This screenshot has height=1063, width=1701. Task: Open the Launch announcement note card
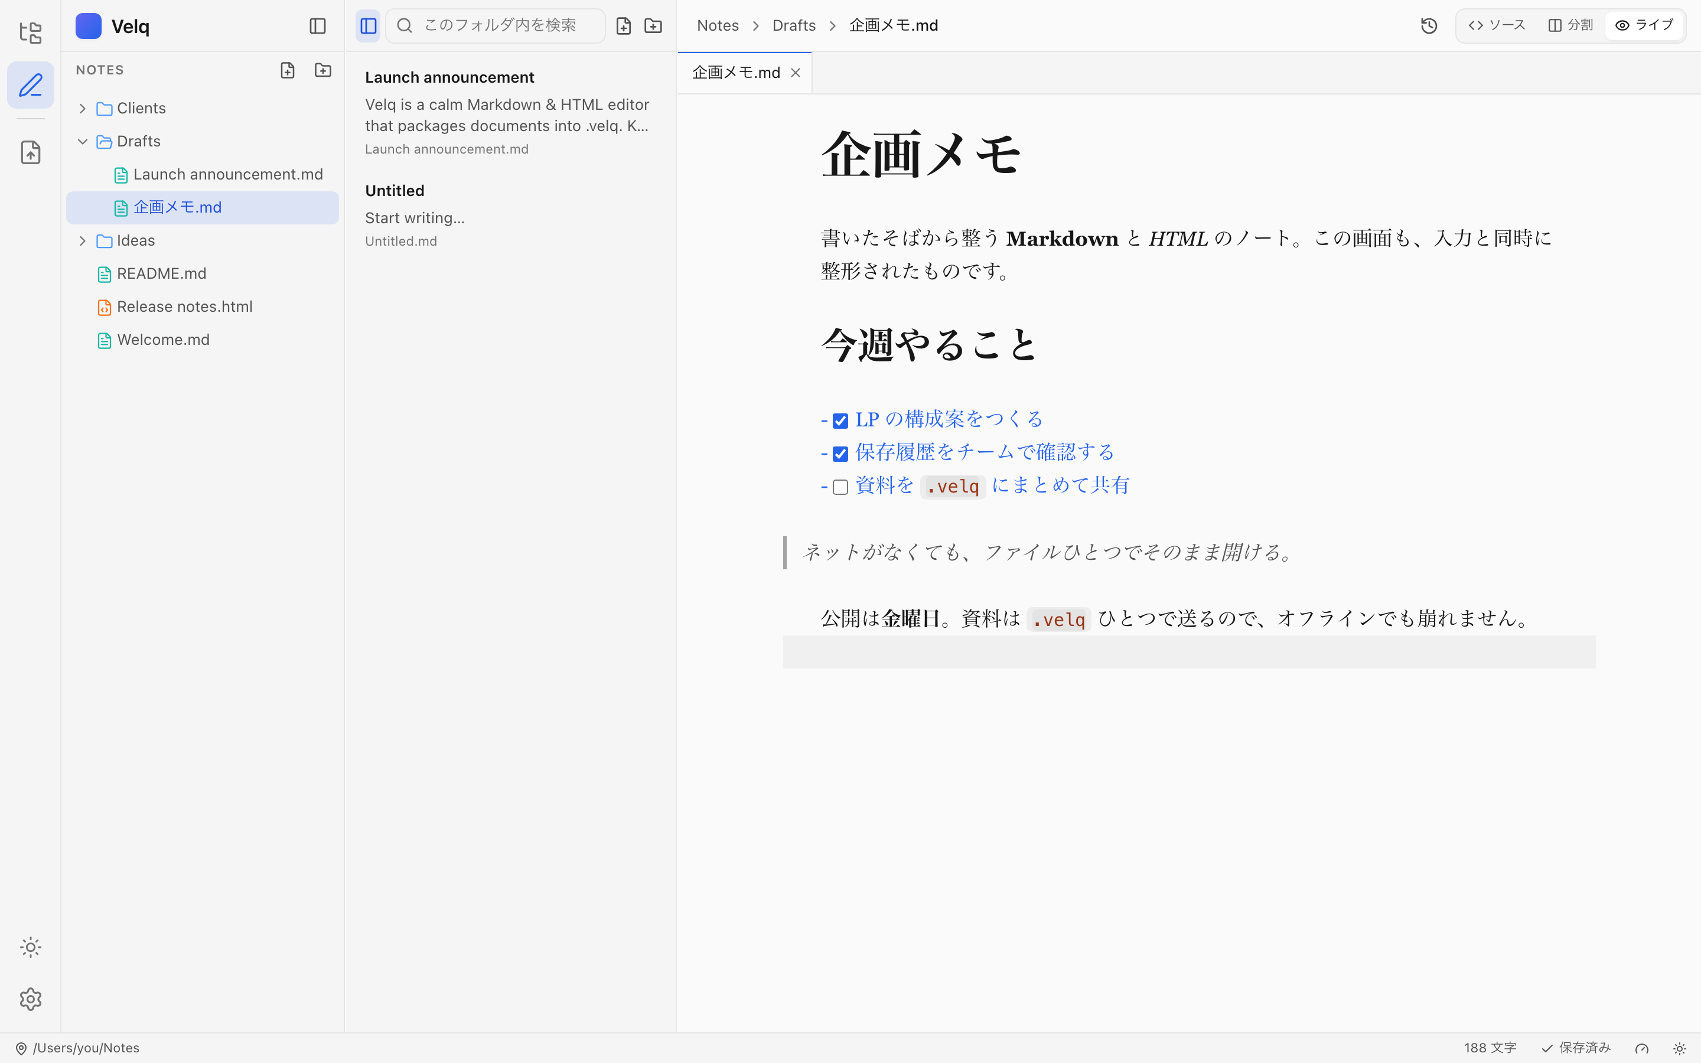click(x=510, y=112)
